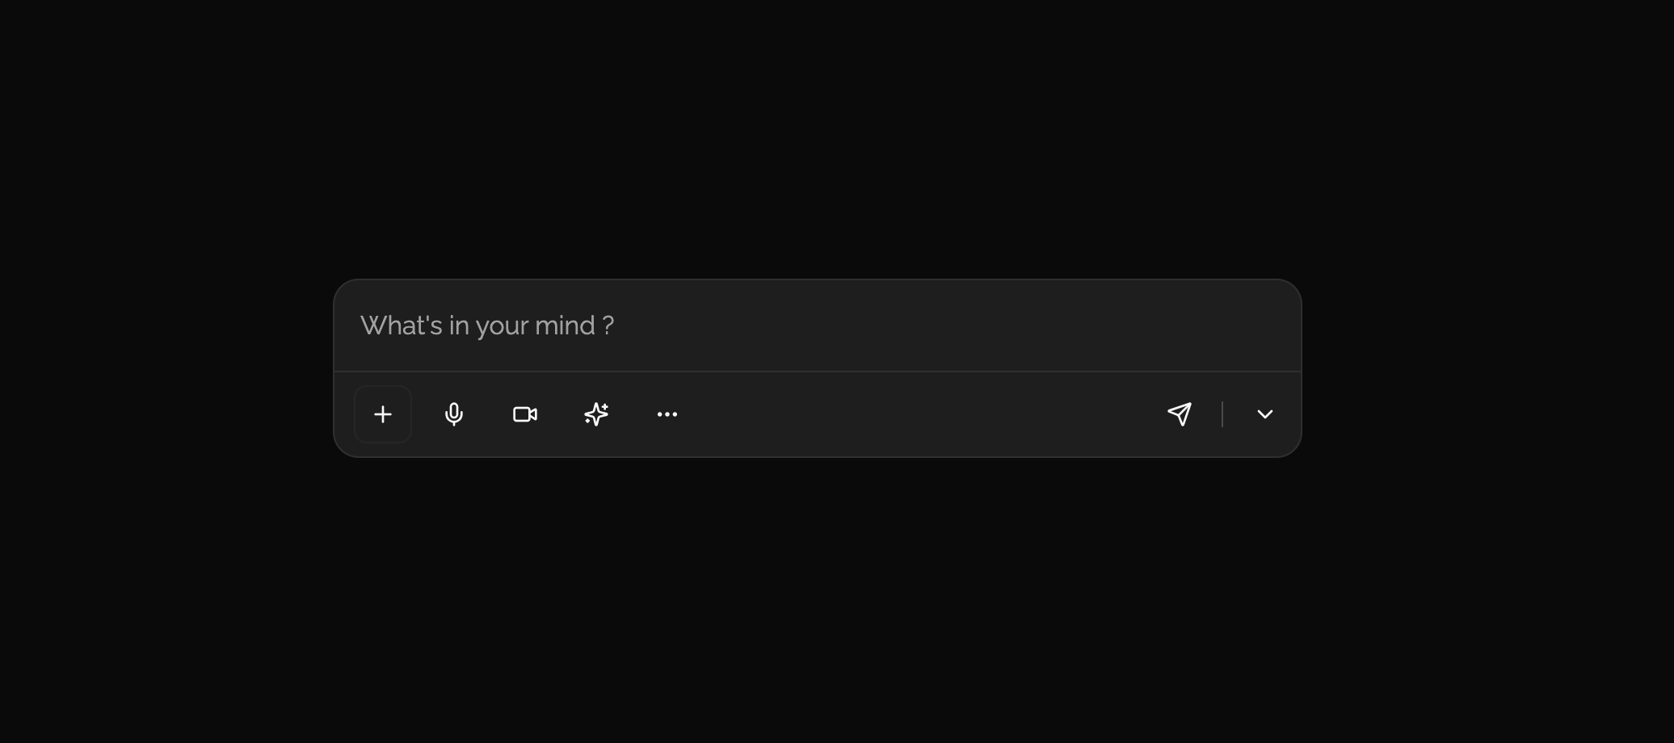The image size is (1674, 743).
Task: Click the plus icon to add an attachment
Action: (382, 414)
